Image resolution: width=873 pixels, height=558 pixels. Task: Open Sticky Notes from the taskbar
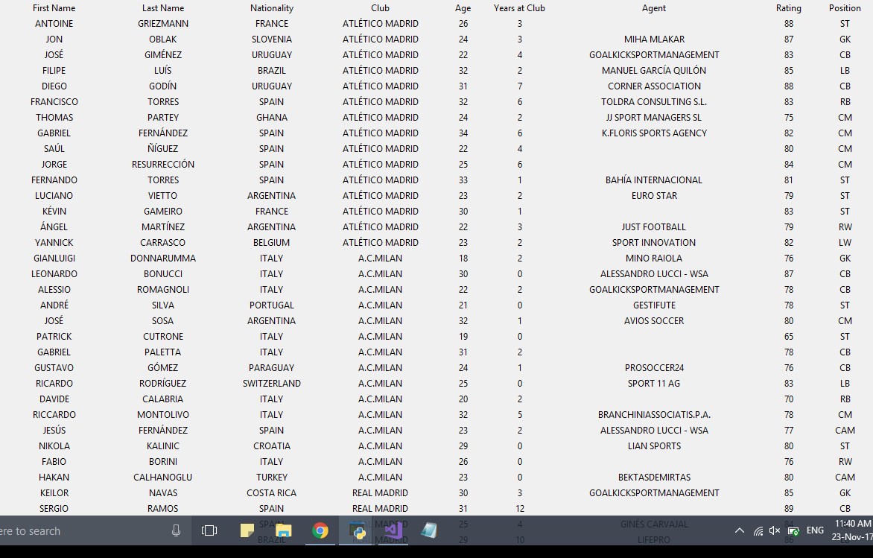click(x=247, y=530)
